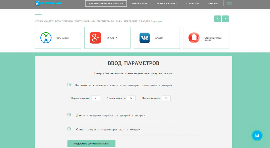
Task: Expand the Двери parameters section
Action: pyautogui.click(x=110, y=115)
